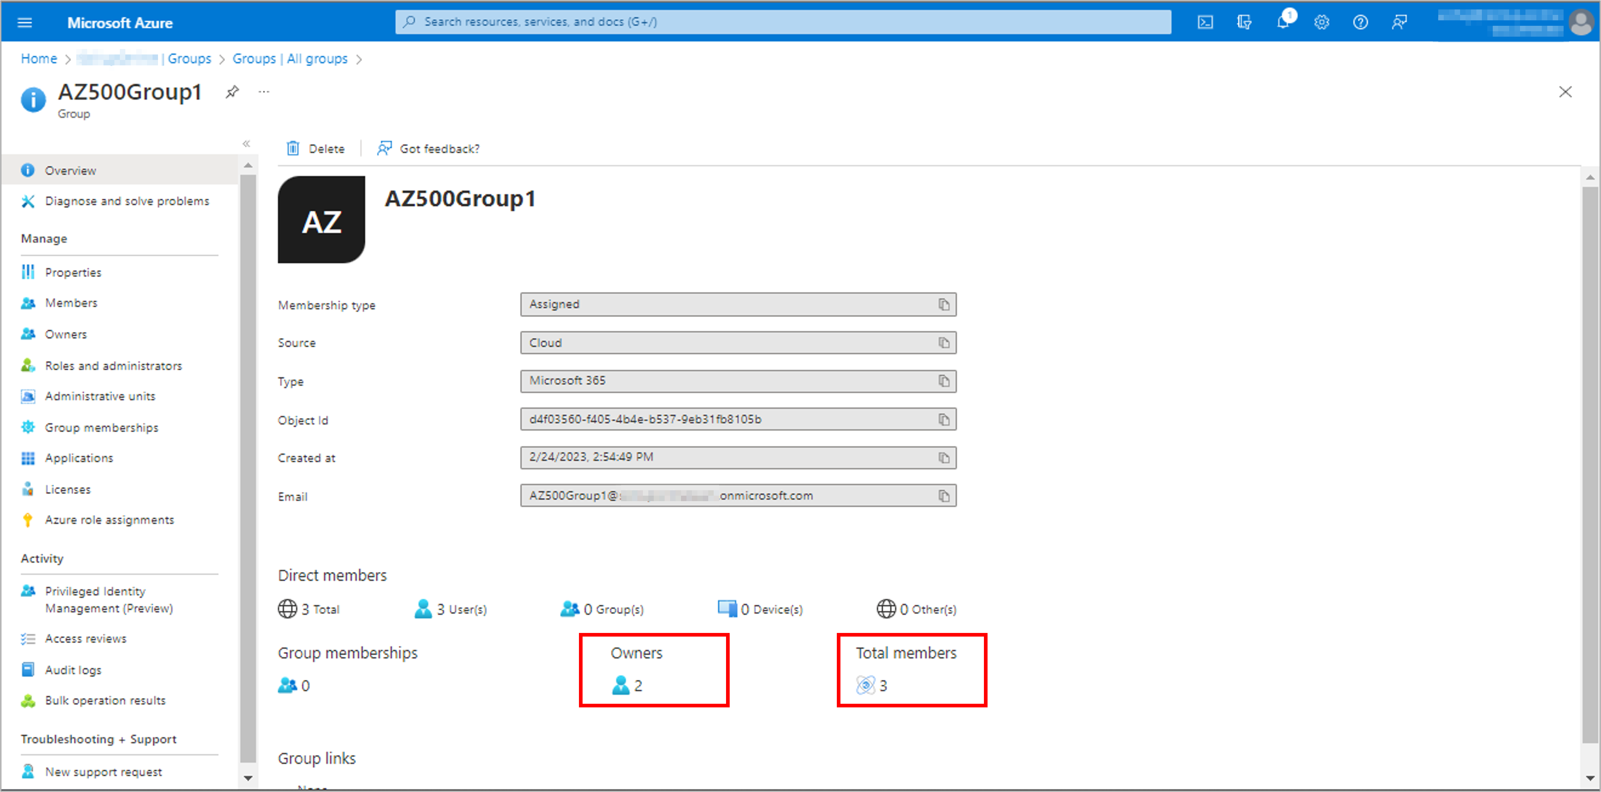Open the Azure portal hamburger menu

click(x=25, y=23)
